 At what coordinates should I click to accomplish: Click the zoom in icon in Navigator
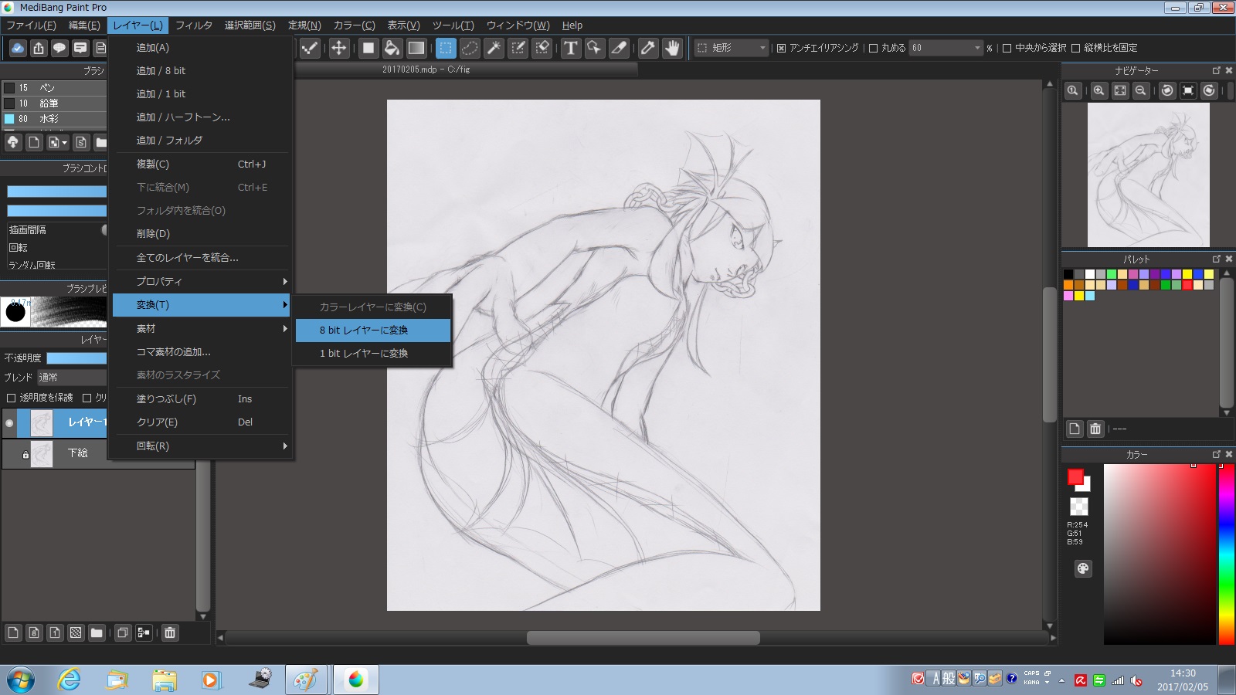pos(1098,90)
